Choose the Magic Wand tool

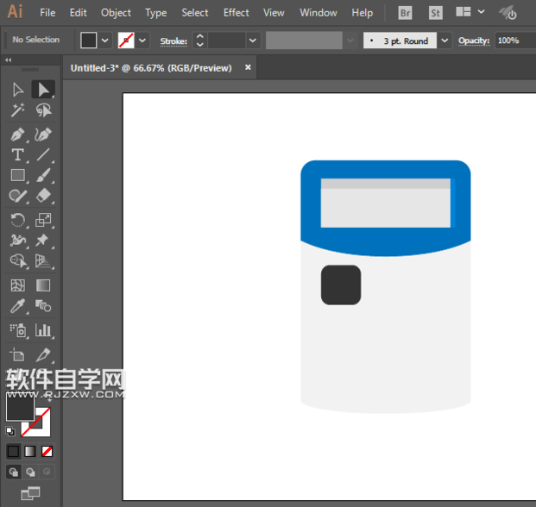(17, 110)
